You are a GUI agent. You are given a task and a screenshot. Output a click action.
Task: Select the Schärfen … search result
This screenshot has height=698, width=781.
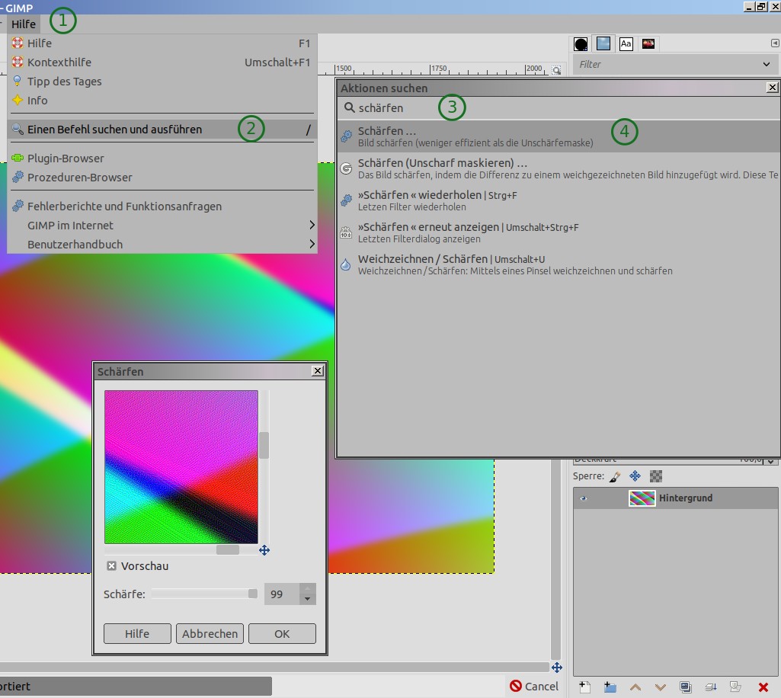pos(559,136)
